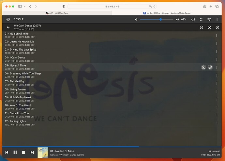This screenshot has height=161, width=225.
Task: Open Safari share icon
Action: pyautogui.click(x=205, y=6)
